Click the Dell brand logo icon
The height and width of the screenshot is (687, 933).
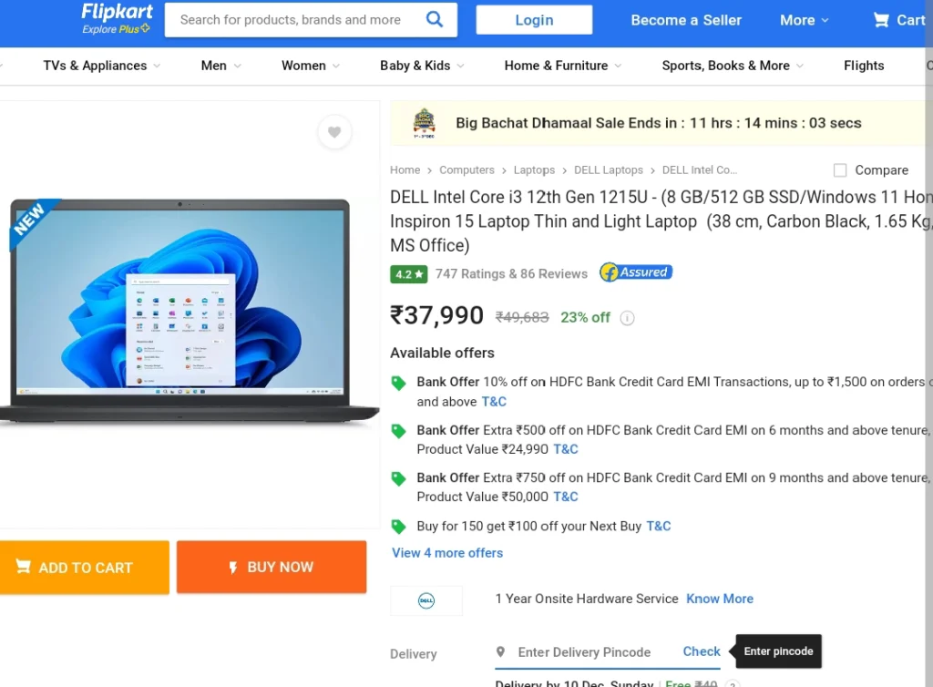pos(426,600)
